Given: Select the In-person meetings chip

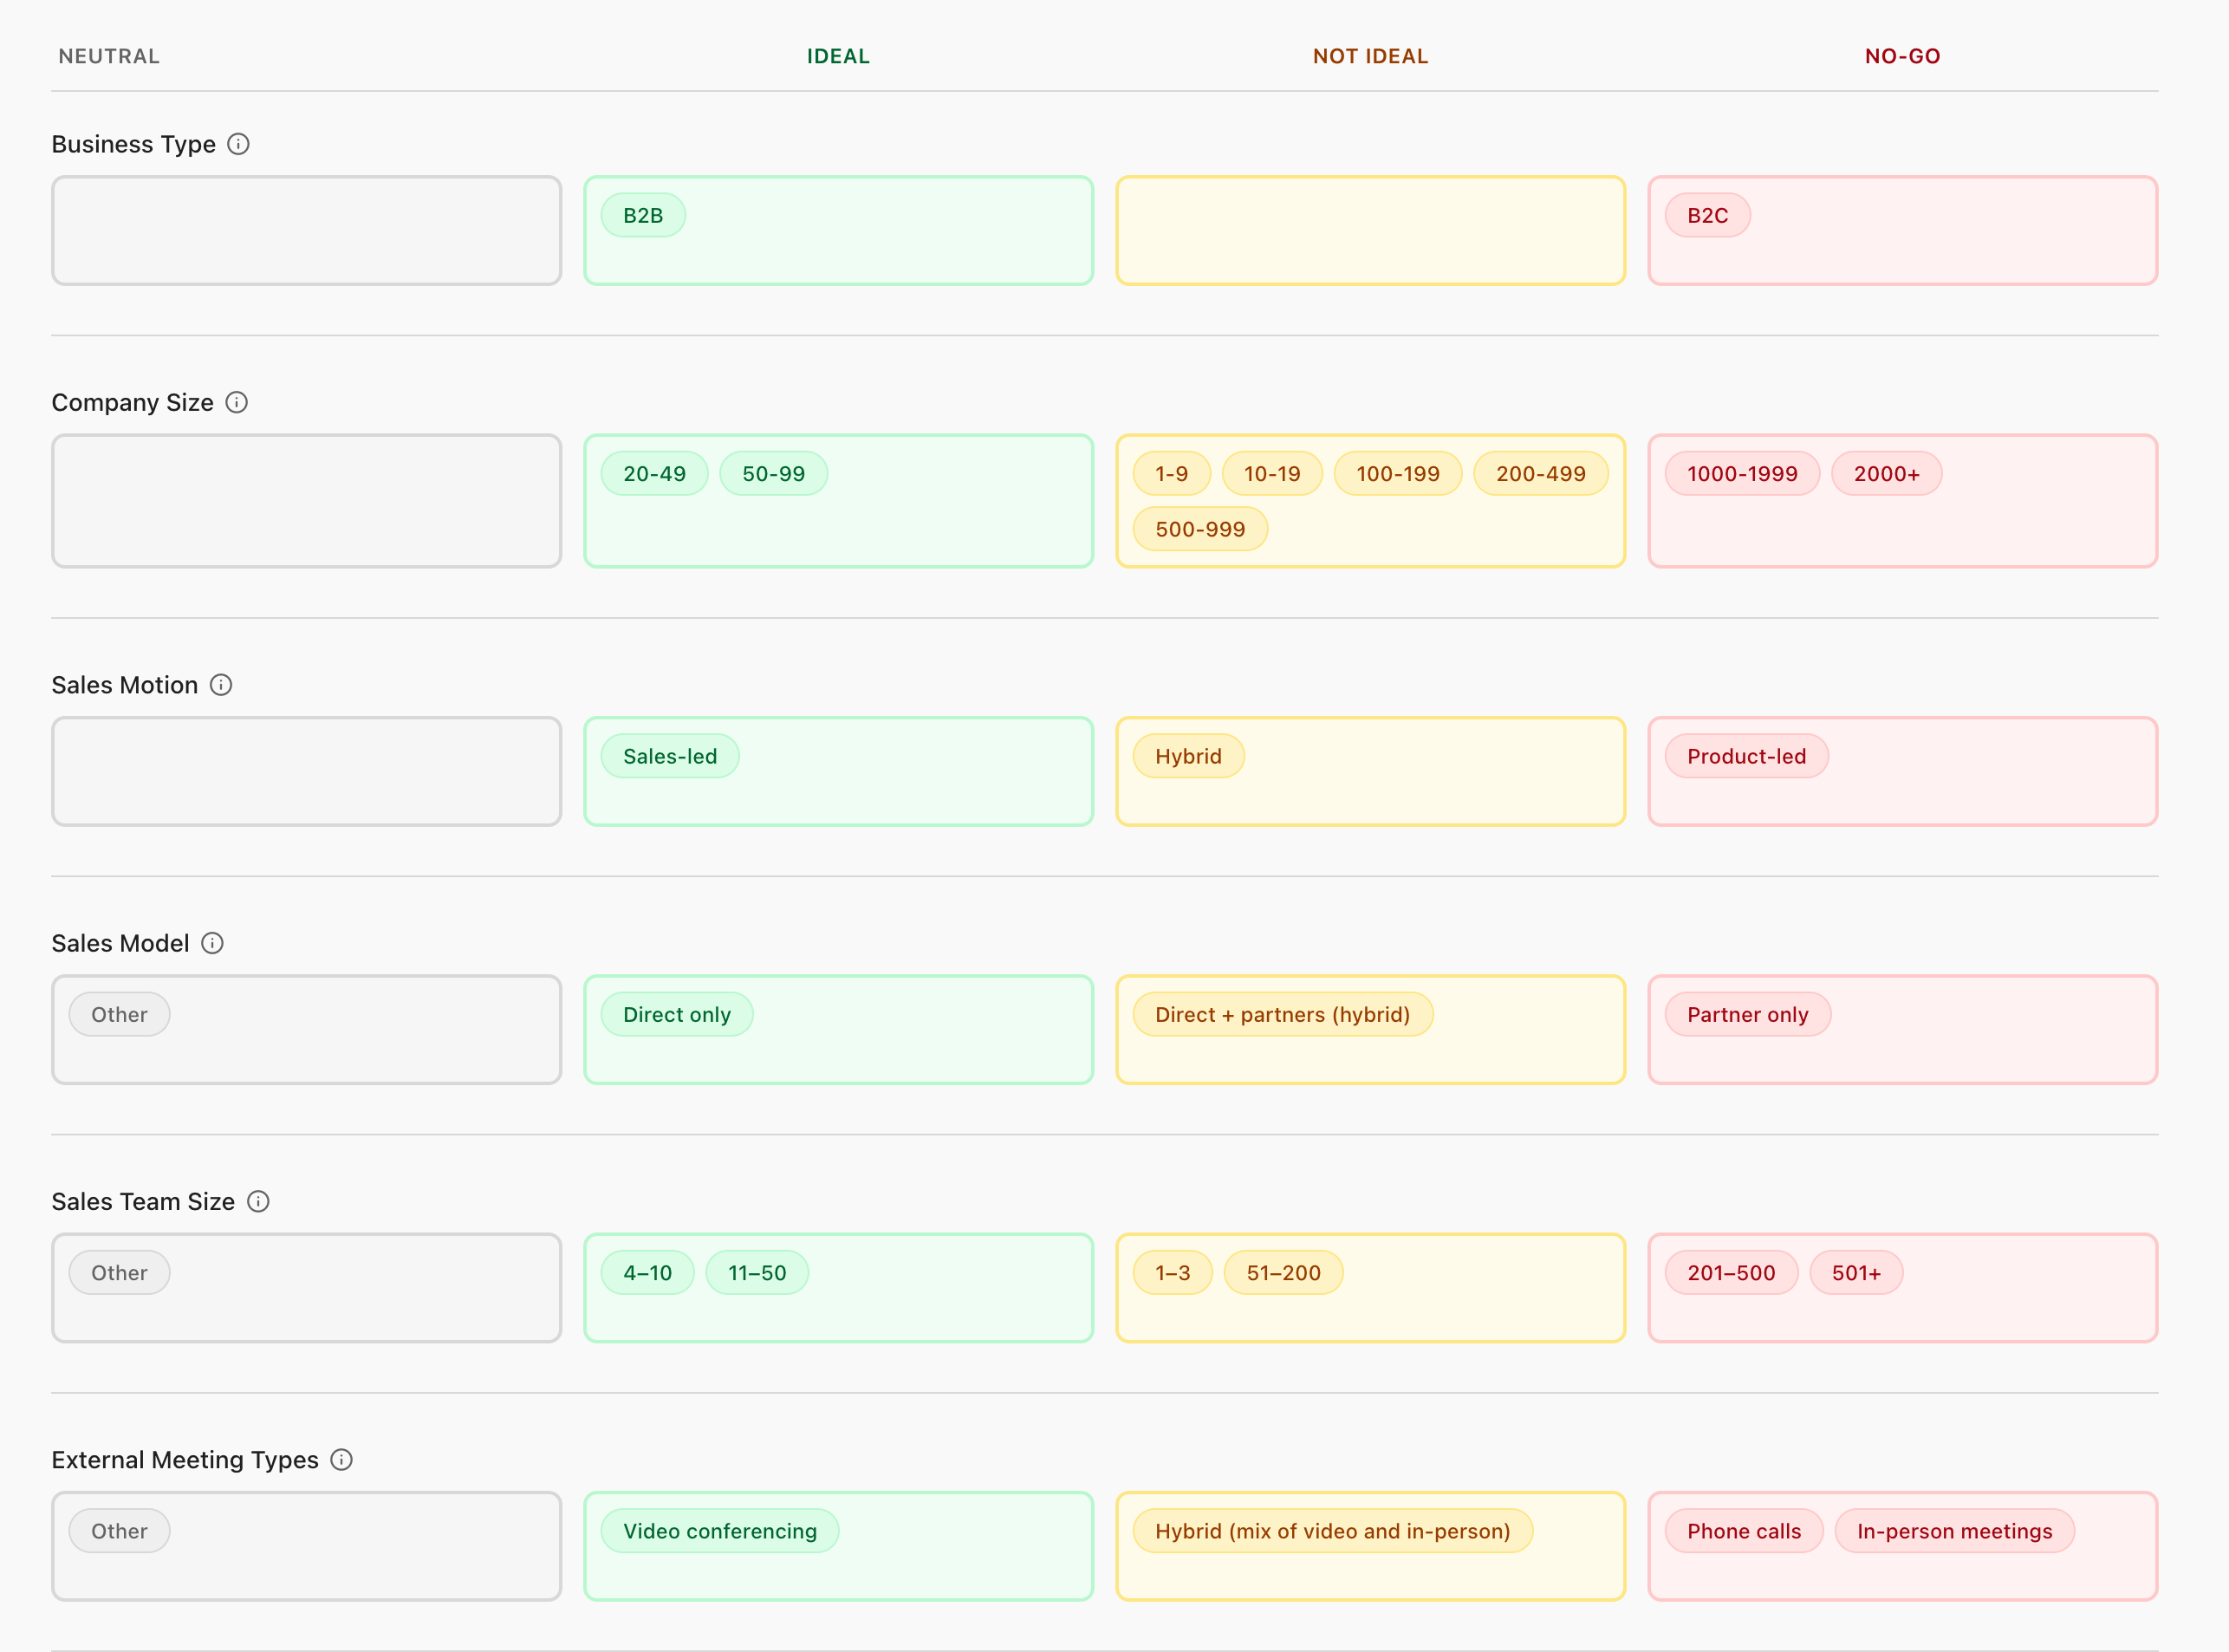Looking at the screenshot, I should click(1954, 1531).
